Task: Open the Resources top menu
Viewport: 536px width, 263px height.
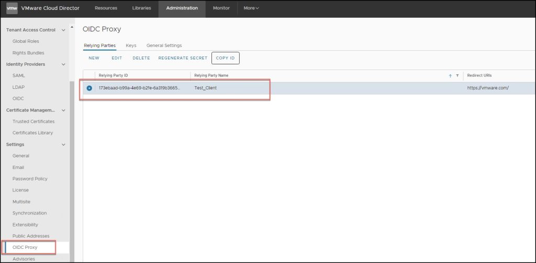Action: [x=106, y=8]
